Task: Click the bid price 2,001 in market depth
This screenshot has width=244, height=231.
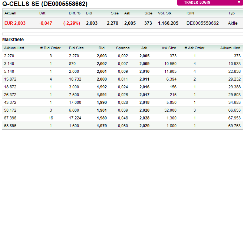Action: pyautogui.click(x=102, y=71)
